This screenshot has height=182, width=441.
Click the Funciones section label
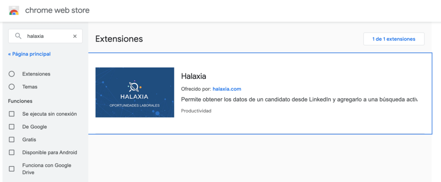tap(20, 101)
